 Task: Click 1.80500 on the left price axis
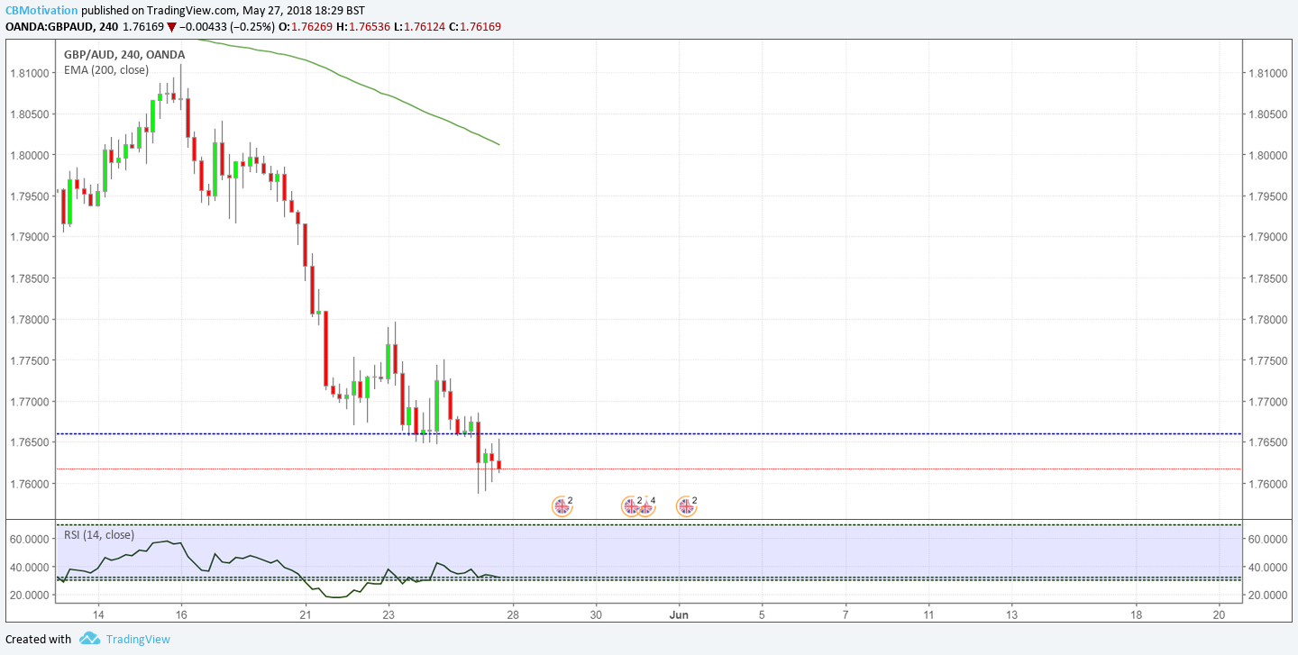click(30, 114)
